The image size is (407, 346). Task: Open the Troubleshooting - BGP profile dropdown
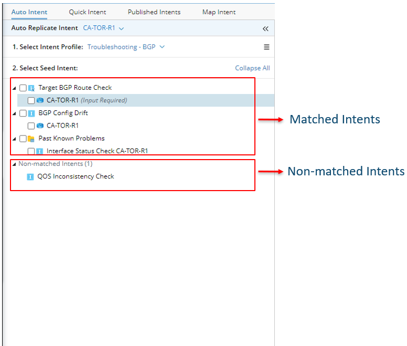[x=126, y=47]
